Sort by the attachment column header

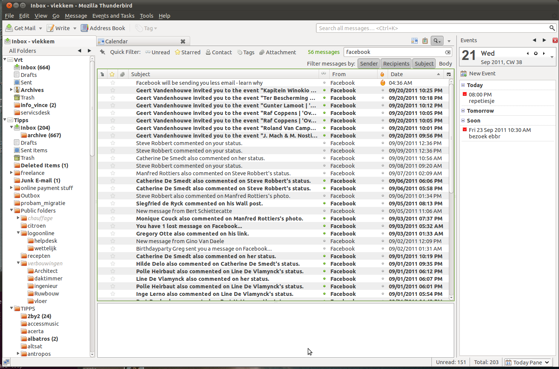point(122,74)
